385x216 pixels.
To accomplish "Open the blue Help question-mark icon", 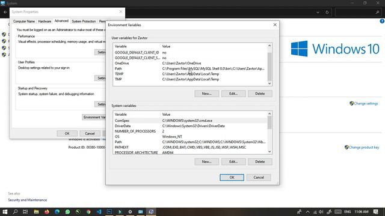I will [x=382, y=22].
